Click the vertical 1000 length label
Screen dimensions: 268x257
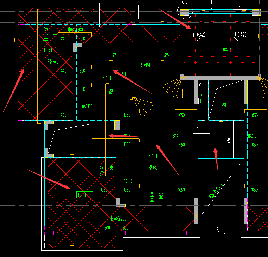click(111, 168)
